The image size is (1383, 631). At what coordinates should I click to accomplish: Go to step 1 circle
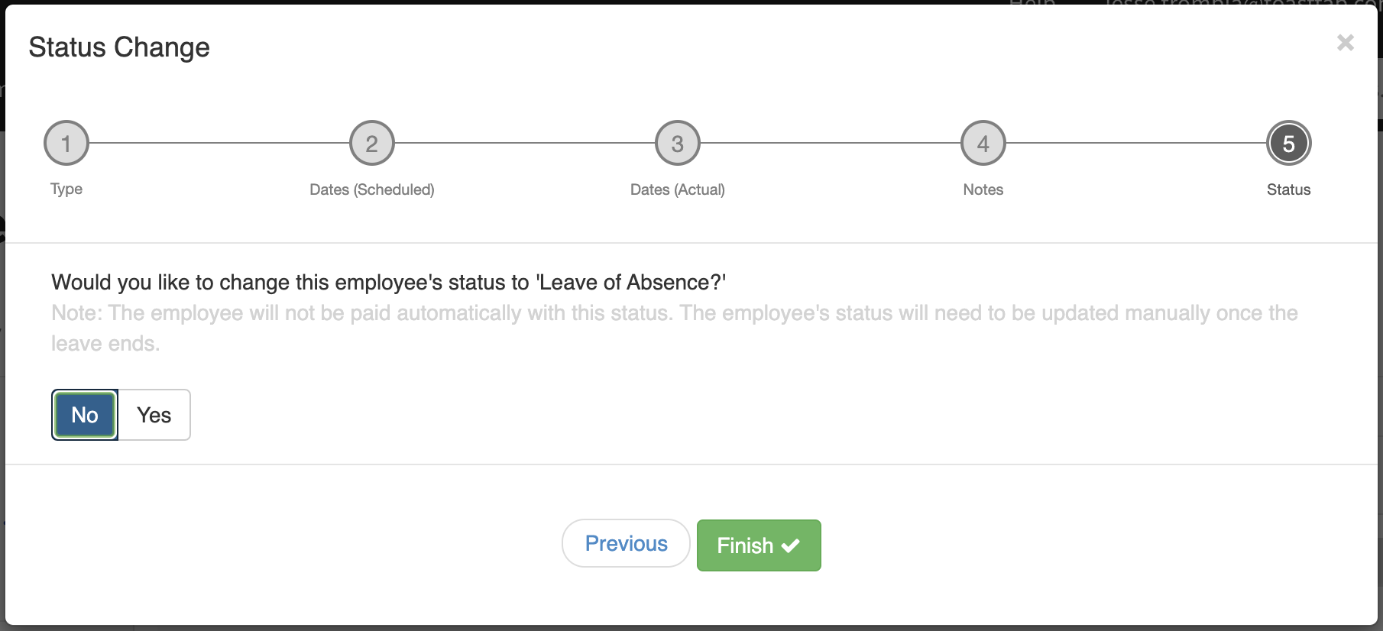(66, 143)
